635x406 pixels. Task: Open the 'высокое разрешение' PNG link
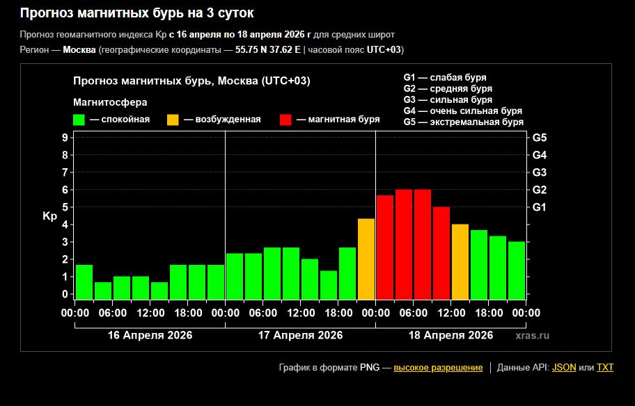point(438,367)
